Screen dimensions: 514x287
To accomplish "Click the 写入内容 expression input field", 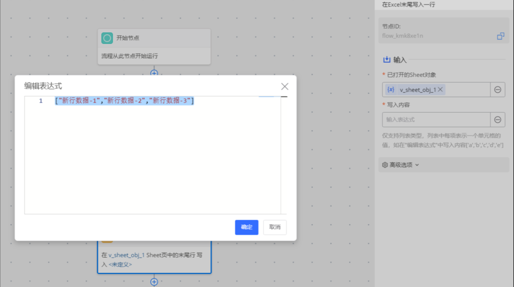I will (x=436, y=120).
